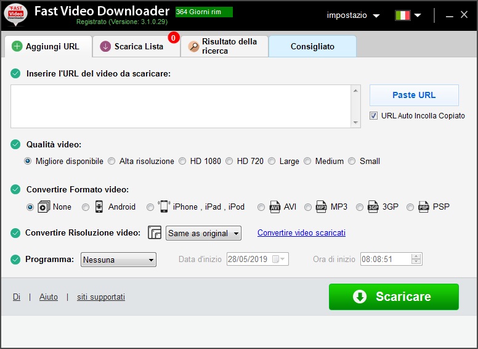Click the Android device icon
Viewport: 478px width, 349px height.
click(x=99, y=207)
